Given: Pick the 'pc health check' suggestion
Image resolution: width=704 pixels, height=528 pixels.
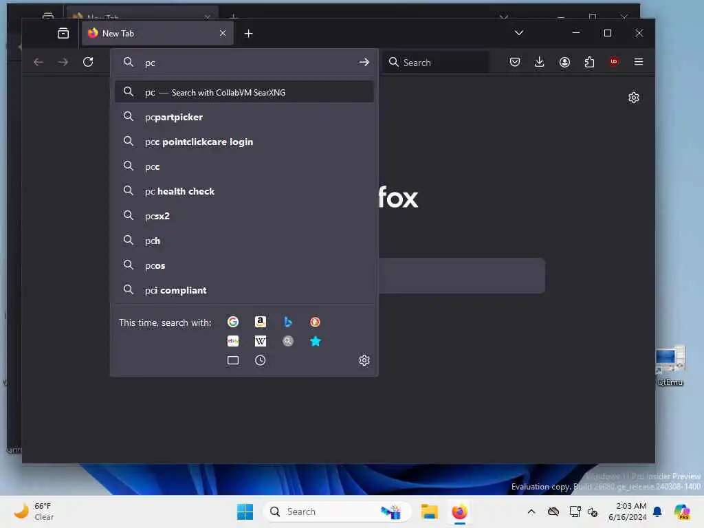Looking at the screenshot, I should pos(244,191).
